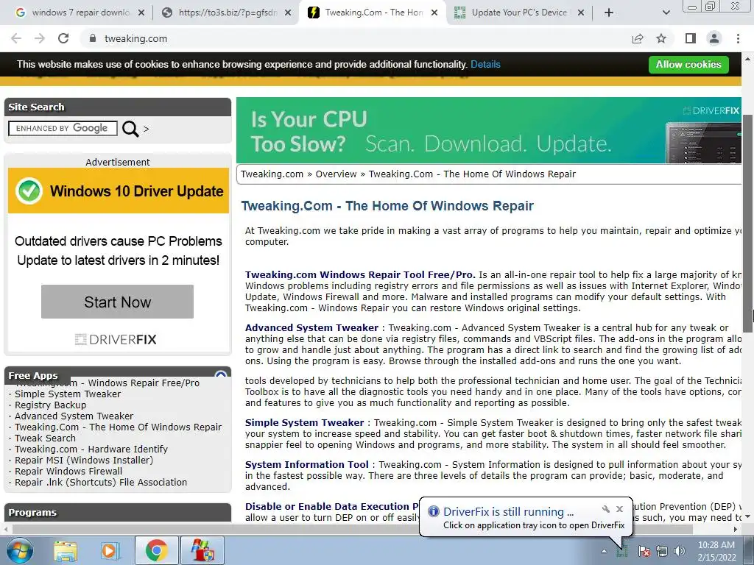This screenshot has height=565, width=754.
Task: Open the DriverFix balloon wrench settings icon
Action: (x=606, y=509)
